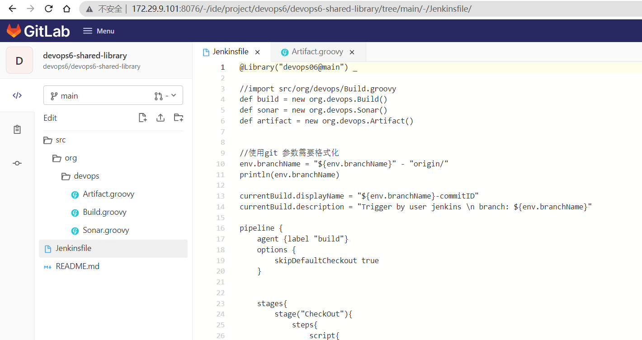Collapse the devops folder
Image resolution: width=642 pixels, height=340 pixels.
(113, 176)
